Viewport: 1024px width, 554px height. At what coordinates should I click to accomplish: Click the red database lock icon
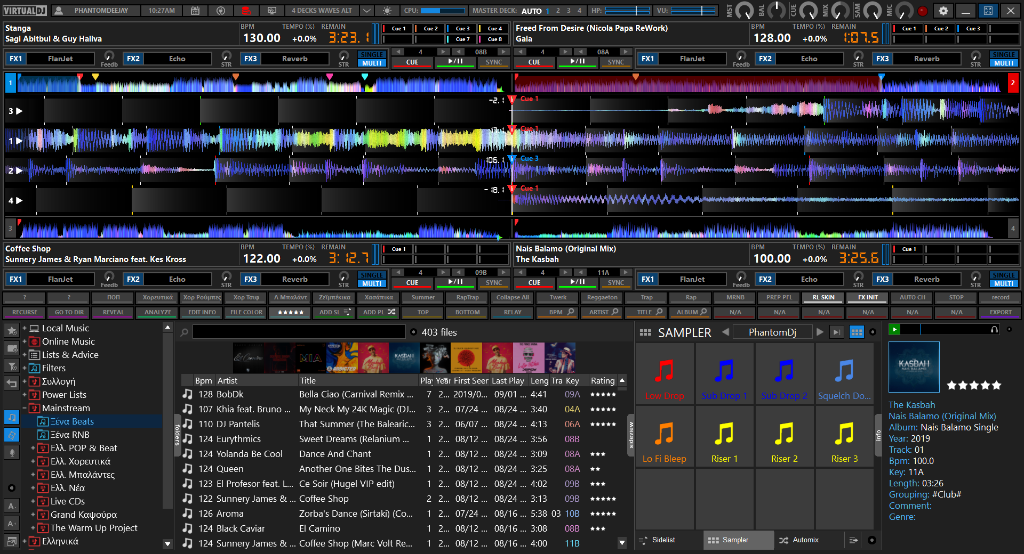coord(246,11)
